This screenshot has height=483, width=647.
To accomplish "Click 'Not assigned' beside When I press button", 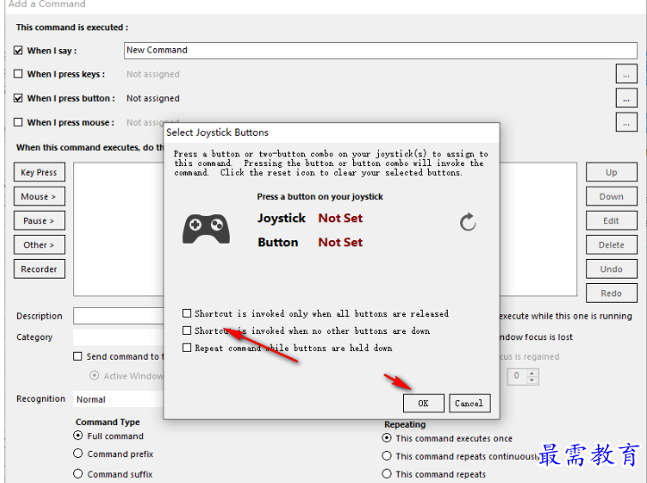I will click(x=153, y=98).
